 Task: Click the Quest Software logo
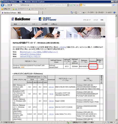point(48,19)
